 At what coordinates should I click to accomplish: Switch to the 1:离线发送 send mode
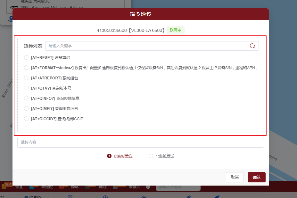151,156
